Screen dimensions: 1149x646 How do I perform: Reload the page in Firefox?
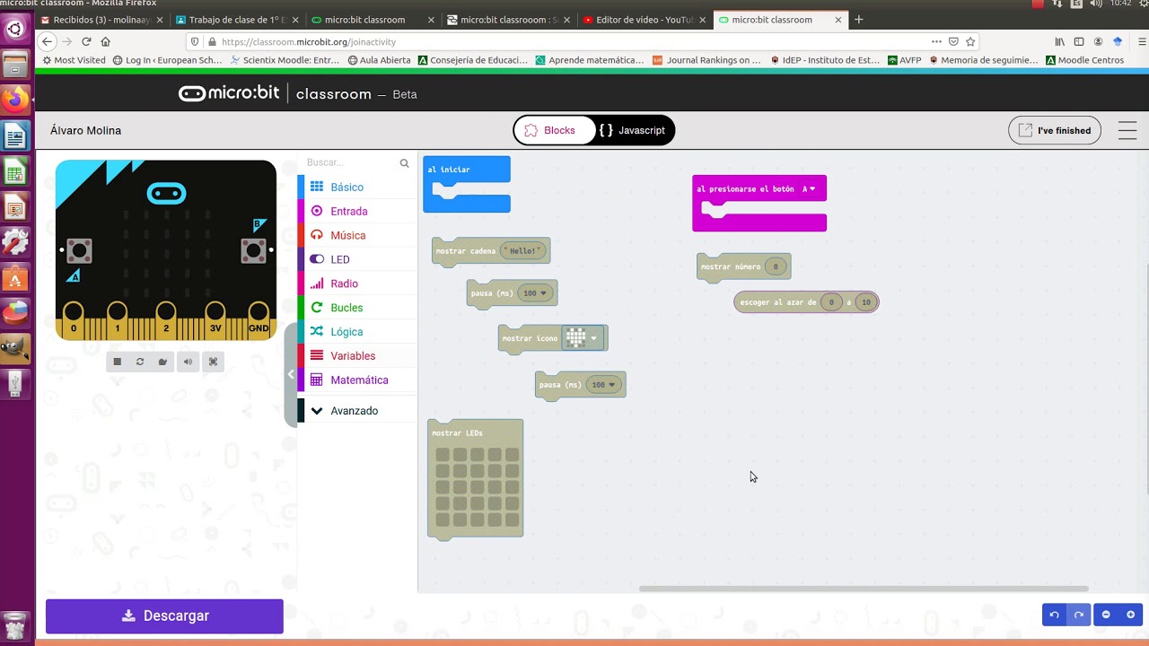coord(86,41)
